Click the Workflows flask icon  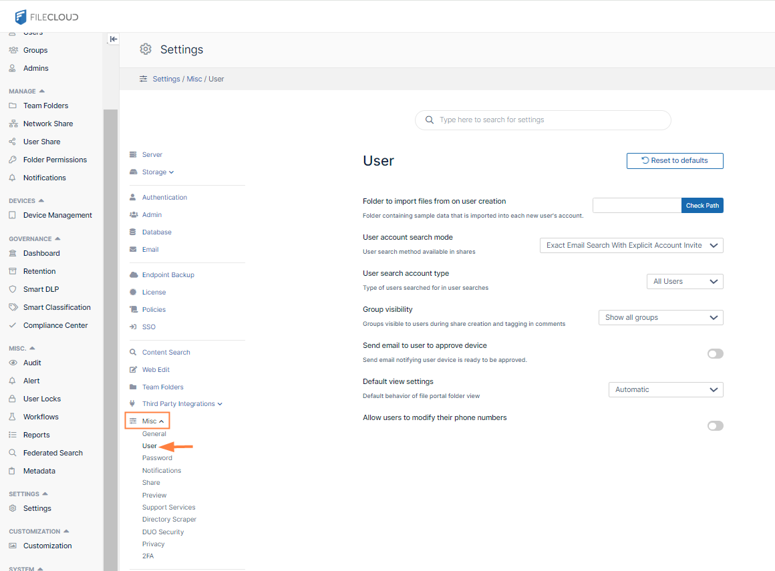[x=12, y=417]
